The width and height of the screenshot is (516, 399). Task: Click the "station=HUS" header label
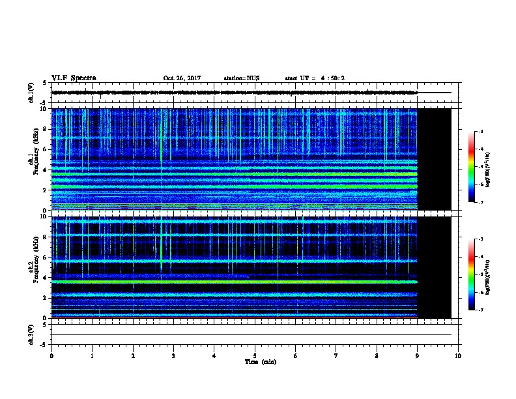tap(242, 78)
